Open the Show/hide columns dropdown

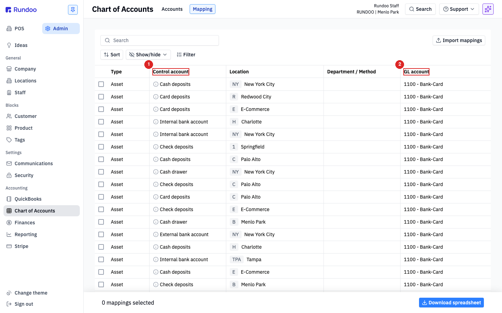tap(148, 55)
